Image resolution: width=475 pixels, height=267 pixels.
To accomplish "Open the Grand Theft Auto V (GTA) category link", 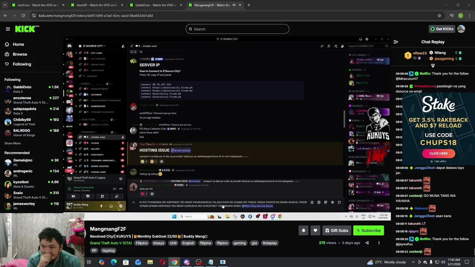I will (111, 243).
